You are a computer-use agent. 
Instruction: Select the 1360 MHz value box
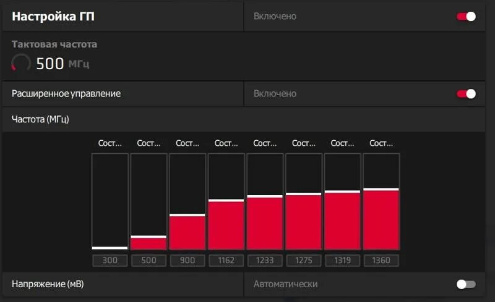(381, 261)
